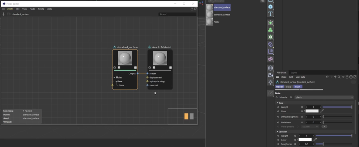Click the pink field shapes icon

coord(270,59)
